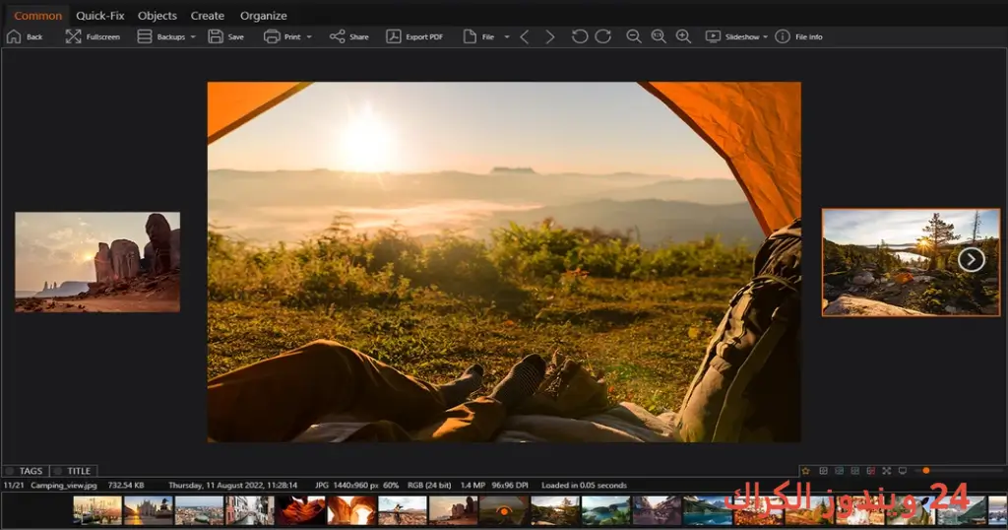Rotate image counterclockwise
The width and height of the screenshot is (1008, 530).
[x=579, y=36]
